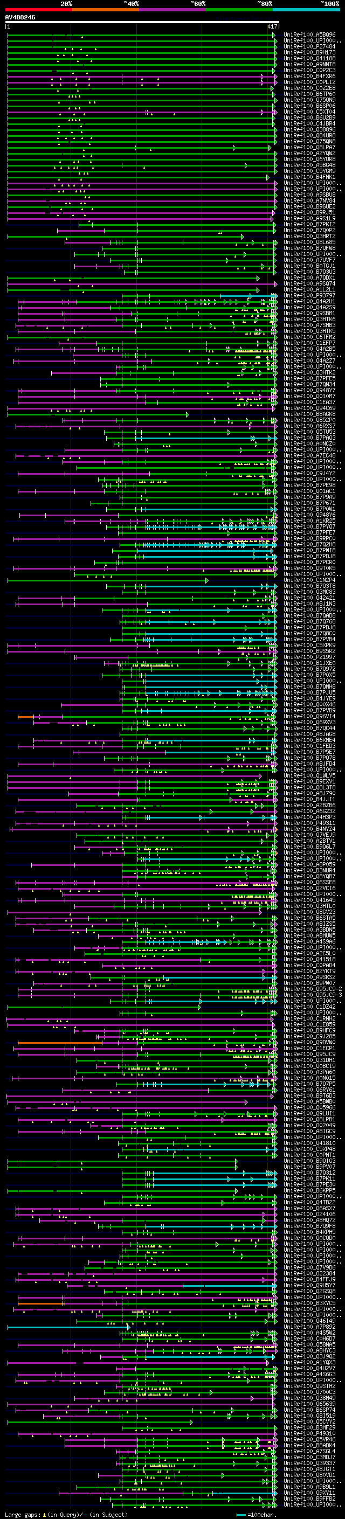Click the UniRef100_Q38896 entry
Image resolution: width=345 pixels, height=1519 pixels.
309,130
